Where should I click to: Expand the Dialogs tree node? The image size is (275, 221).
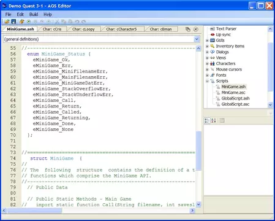click(x=207, y=52)
